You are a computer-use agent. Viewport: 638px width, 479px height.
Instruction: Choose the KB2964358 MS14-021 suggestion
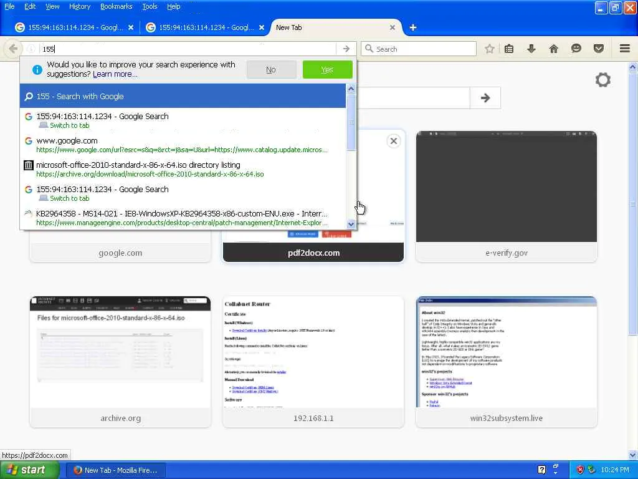click(x=183, y=218)
